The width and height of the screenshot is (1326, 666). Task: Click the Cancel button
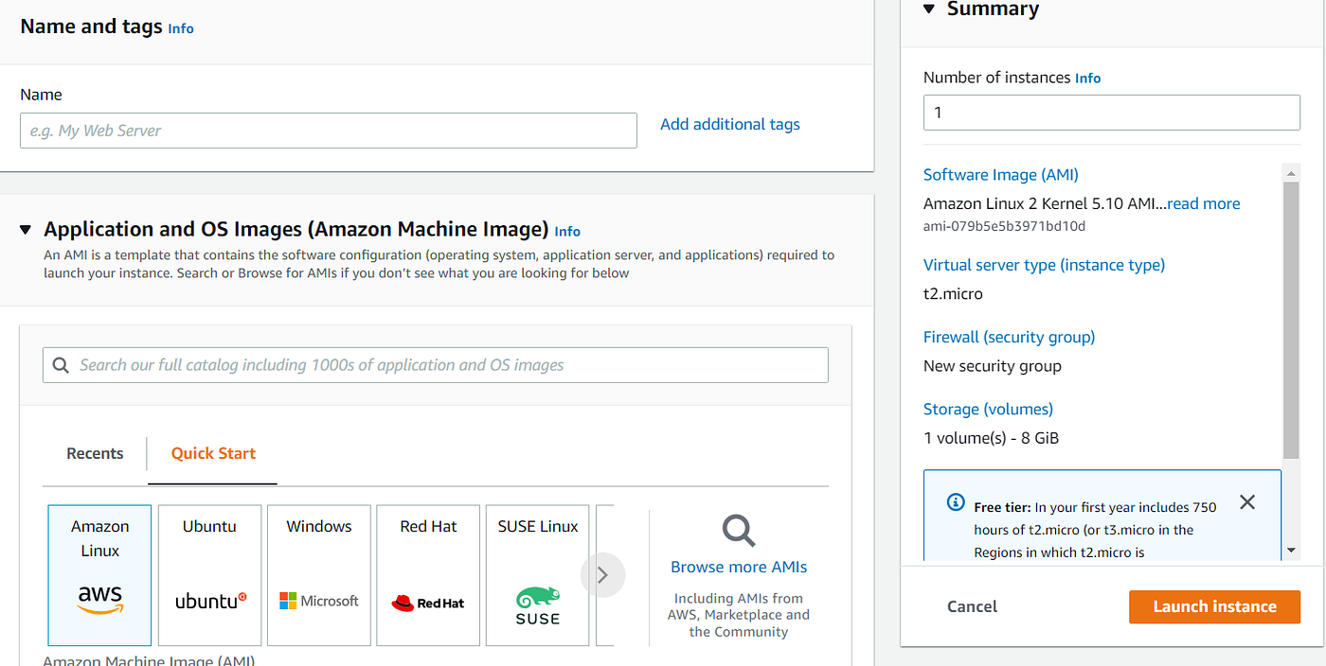(972, 606)
